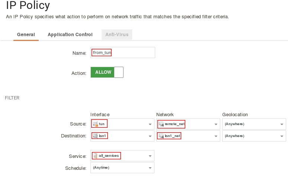Expand the Service dropdown
This screenshot has height=184, width=288.
[150, 156]
